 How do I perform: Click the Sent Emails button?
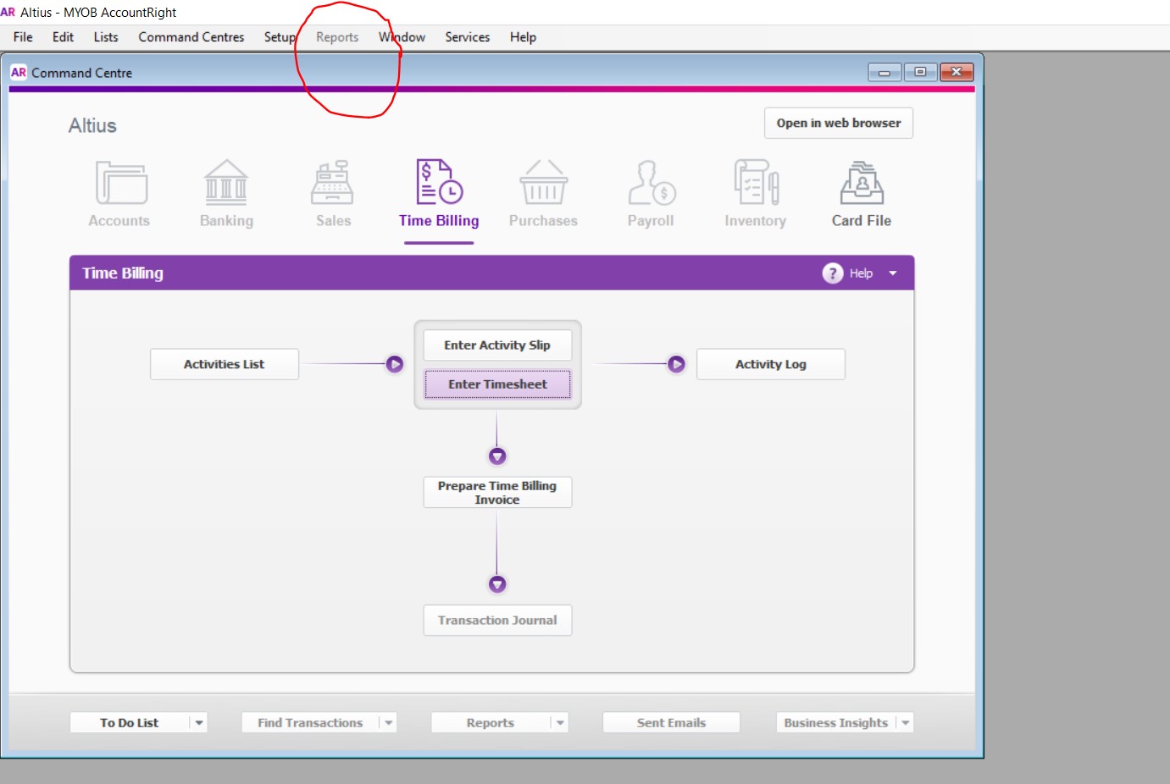pyautogui.click(x=671, y=723)
